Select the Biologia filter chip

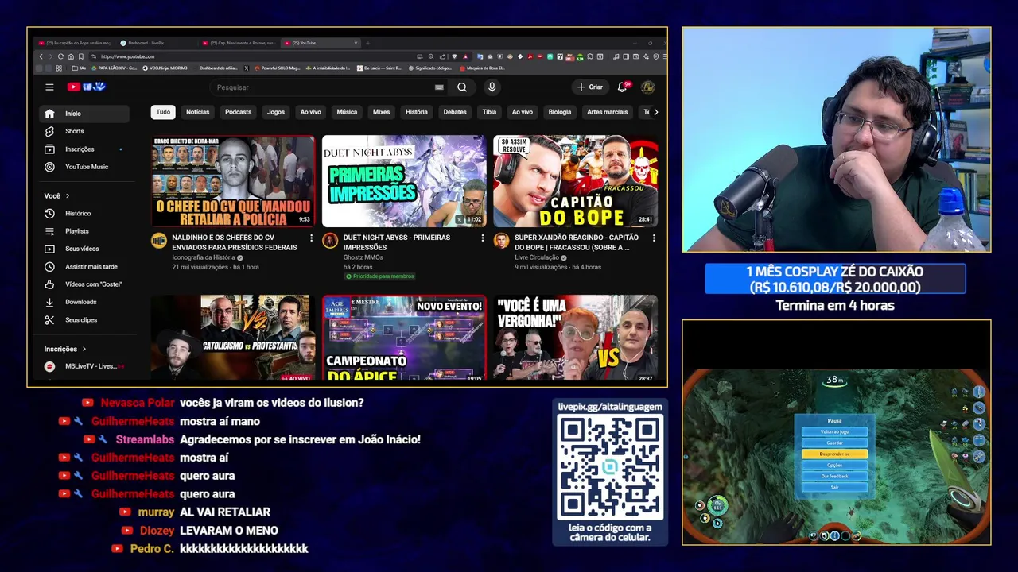click(x=560, y=112)
